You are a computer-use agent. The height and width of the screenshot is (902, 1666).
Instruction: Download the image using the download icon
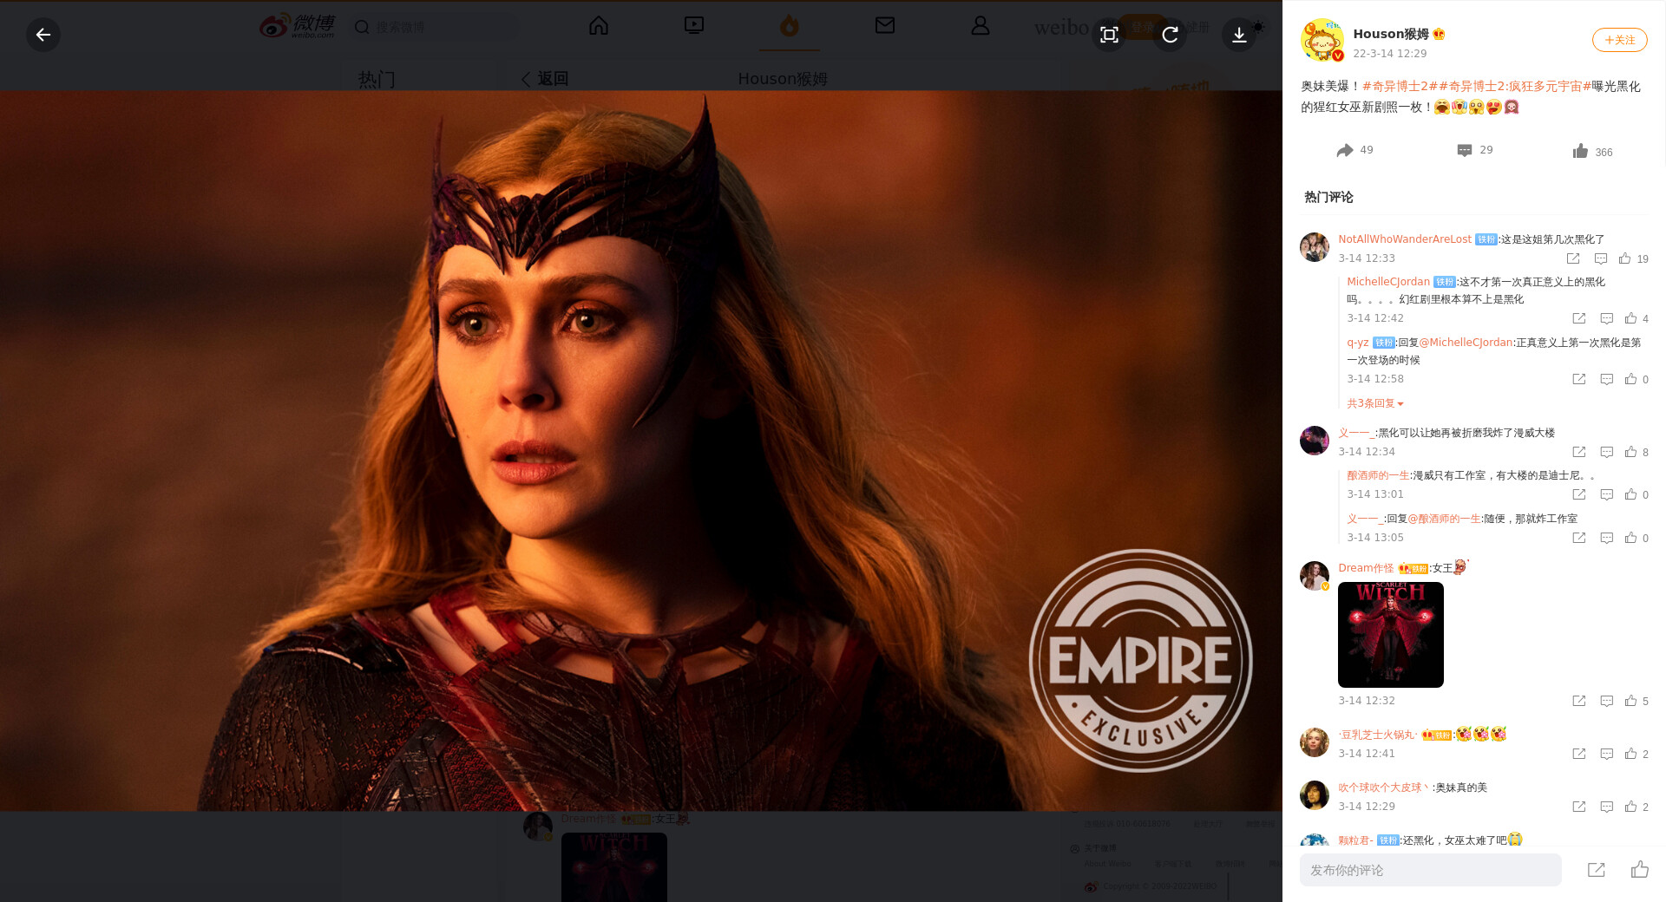click(x=1239, y=35)
